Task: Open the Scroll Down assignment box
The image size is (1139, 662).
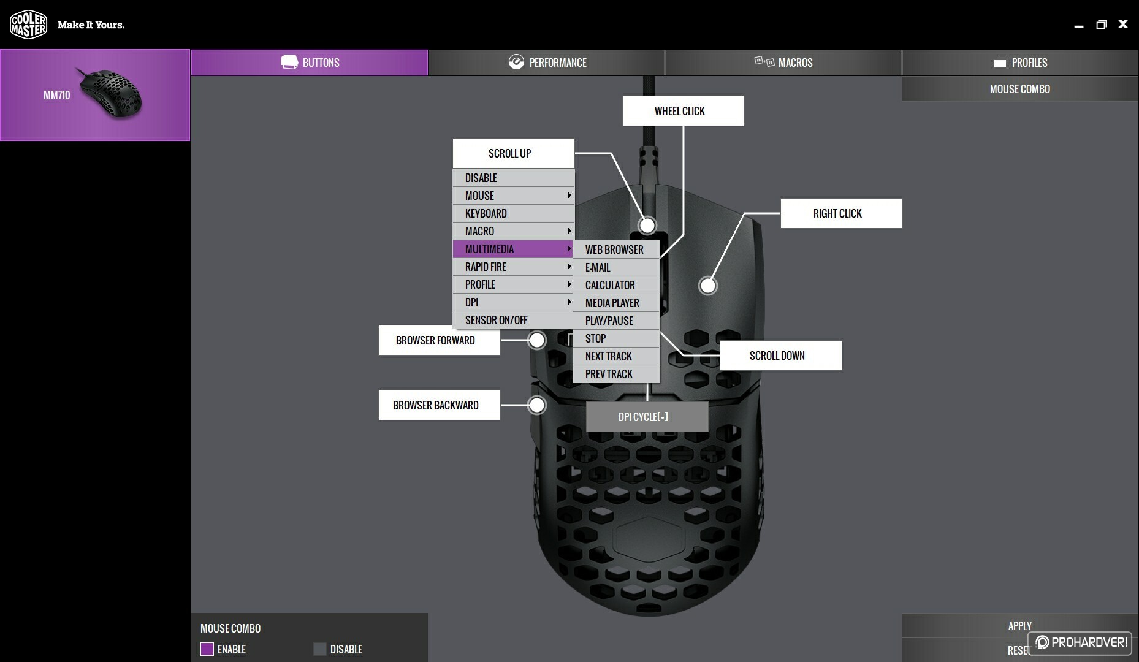Action: point(780,356)
